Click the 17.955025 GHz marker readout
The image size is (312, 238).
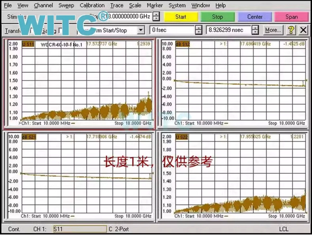pyautogui.click(x=255, y=137)
